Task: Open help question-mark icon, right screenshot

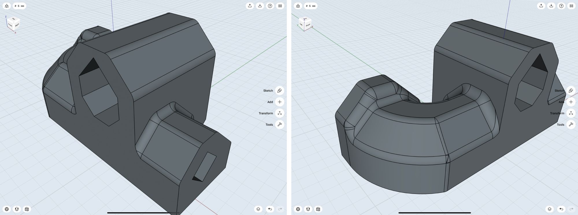Action: [561, 6]
